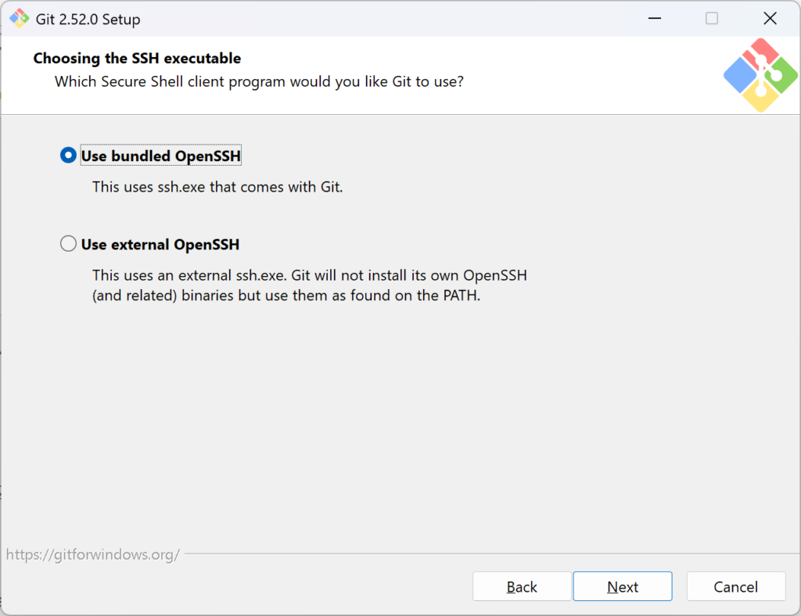Close the Git Setup window
801x616 pixels.
pyautogui.click(x=770, y=19)
